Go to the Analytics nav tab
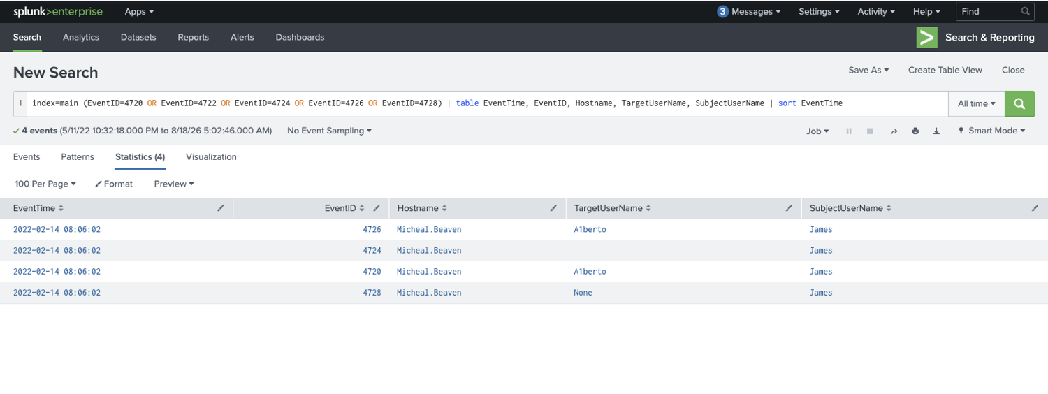 click(81, 37)
